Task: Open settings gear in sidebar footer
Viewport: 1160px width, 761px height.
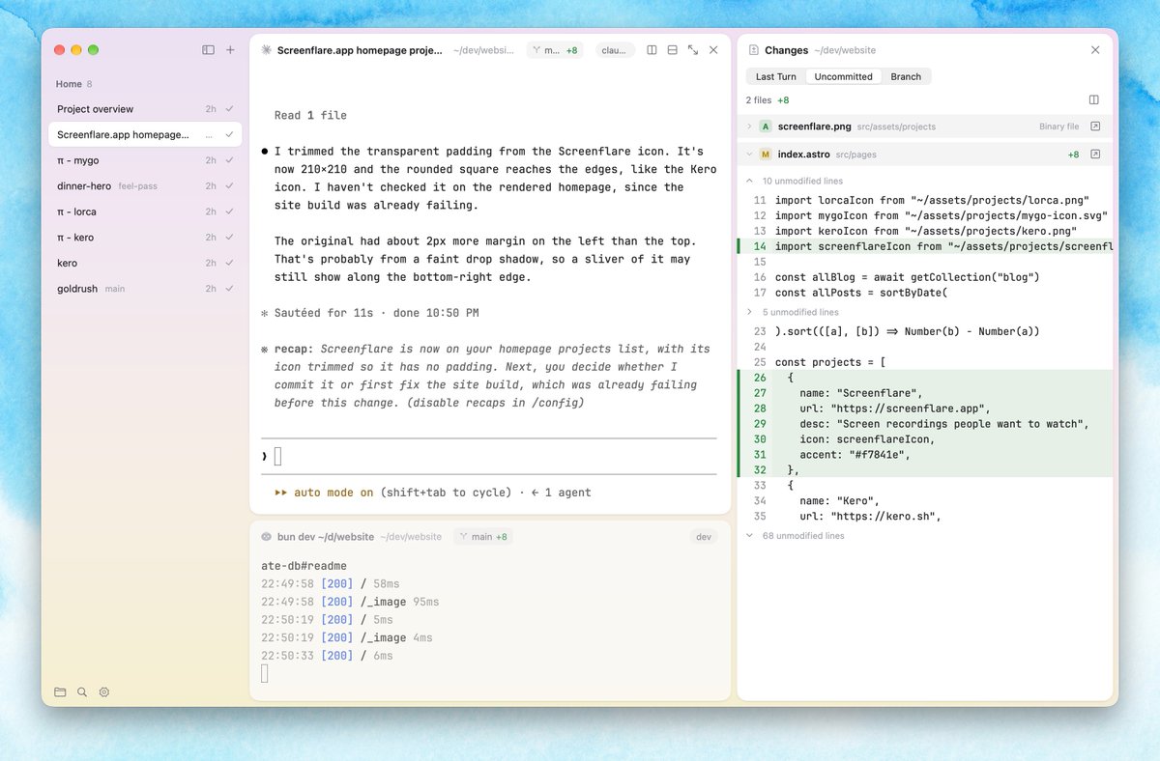Action: coord(104,691)
